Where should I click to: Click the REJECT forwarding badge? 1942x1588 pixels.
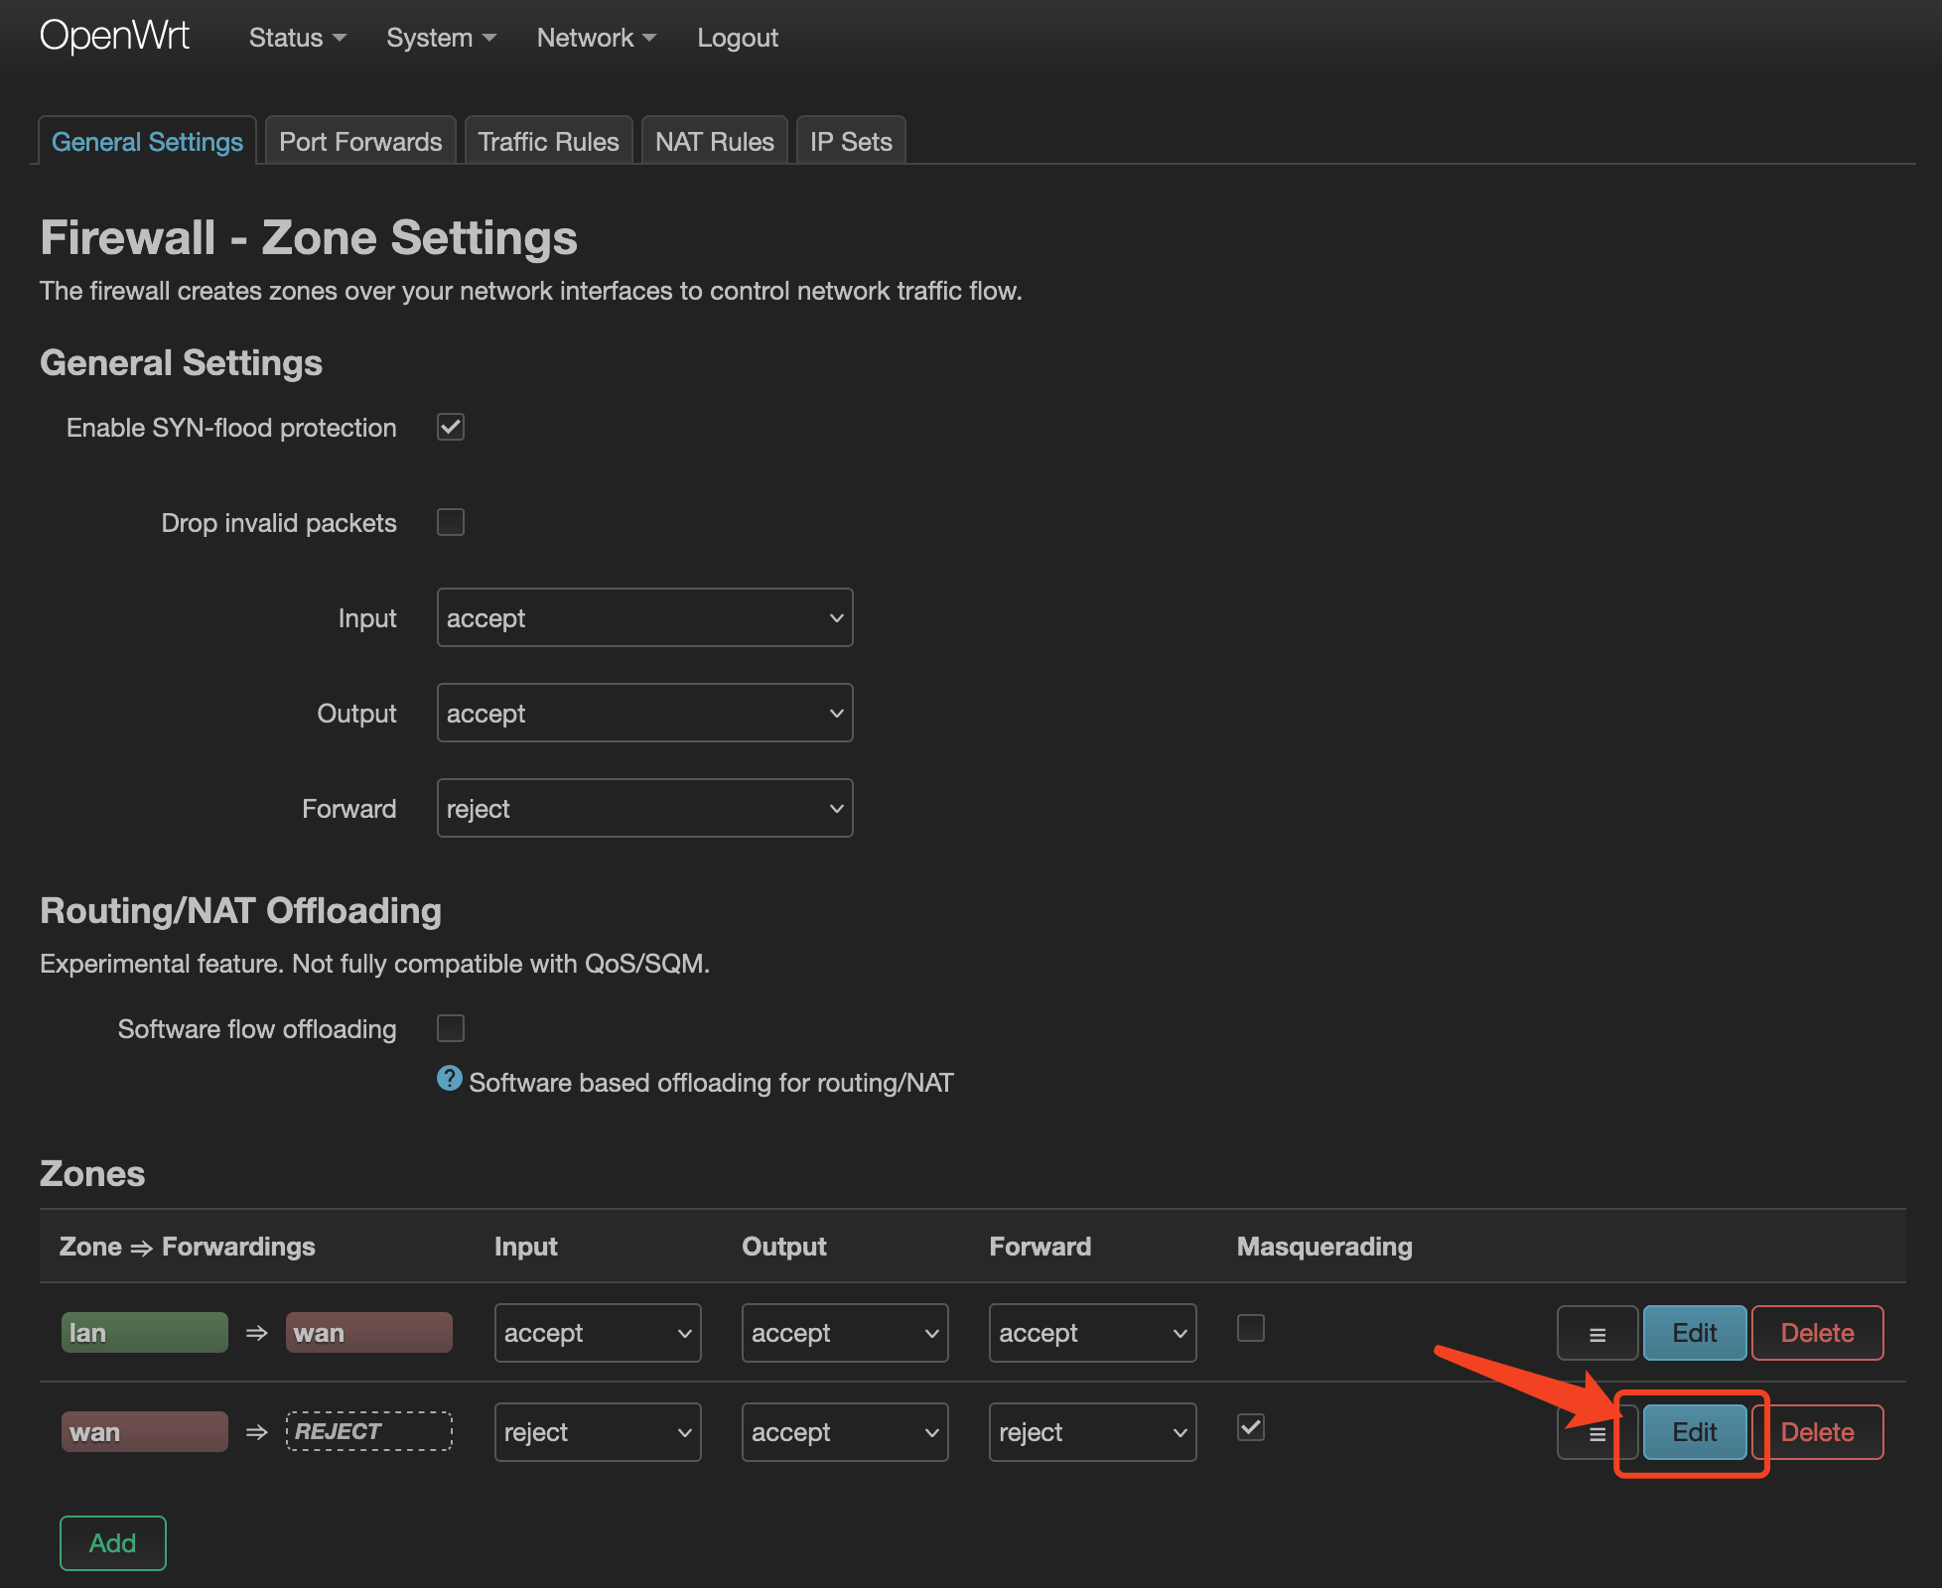click(369, 1432)
